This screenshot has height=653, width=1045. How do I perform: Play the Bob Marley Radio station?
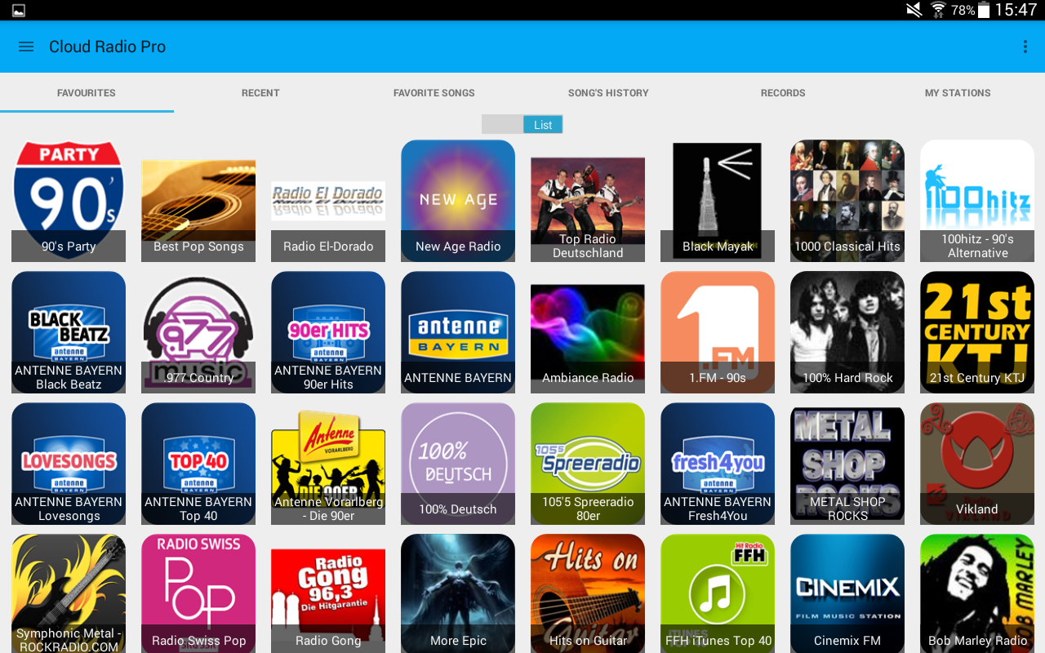coord(977,593)
